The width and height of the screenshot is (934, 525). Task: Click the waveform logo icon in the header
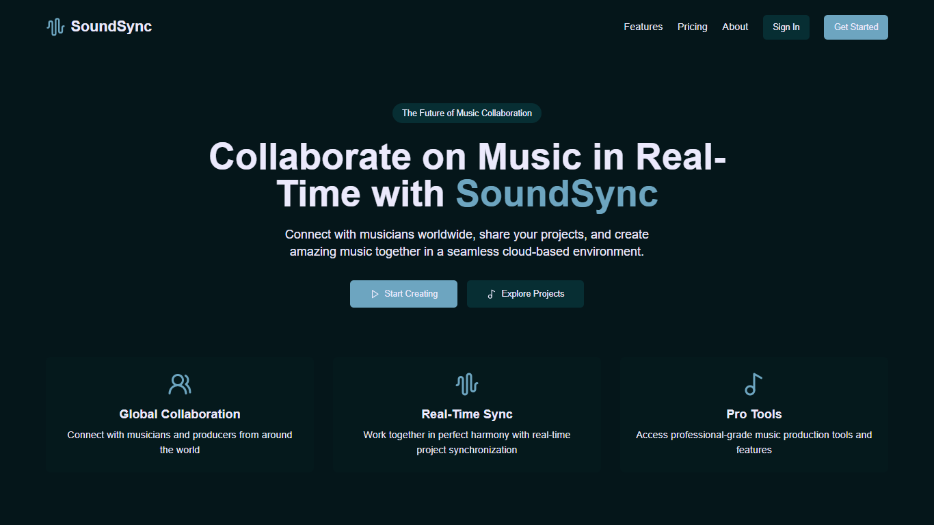tap(55, 27)
